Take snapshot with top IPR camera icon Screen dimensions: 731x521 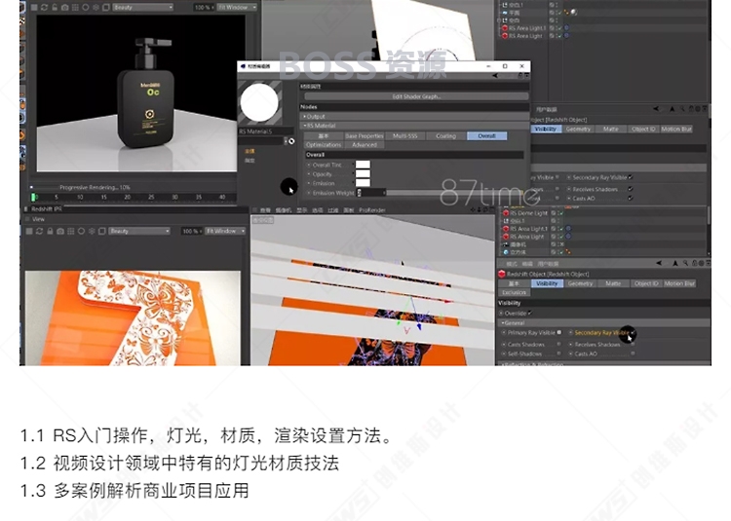(x=64, y=8)
